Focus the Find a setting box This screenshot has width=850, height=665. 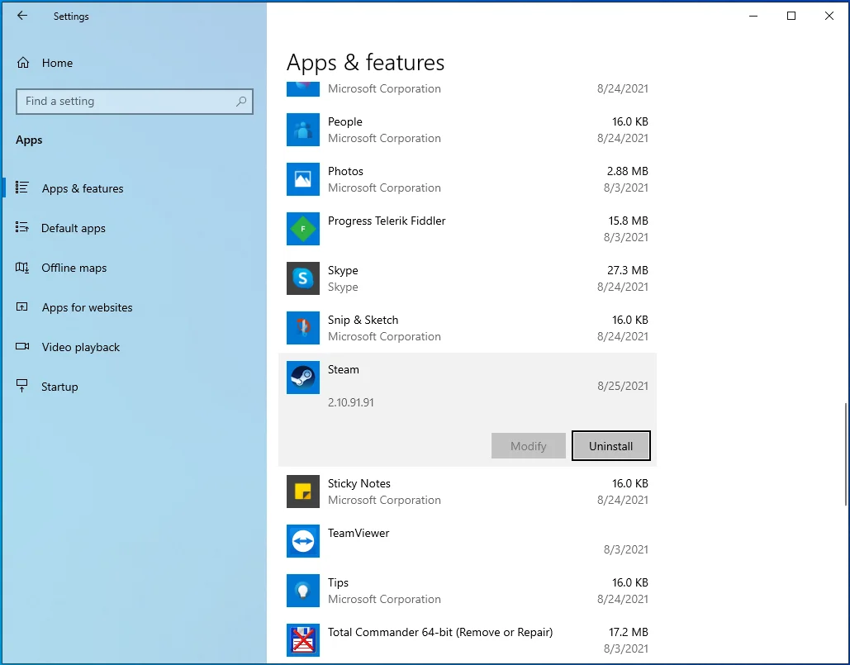135,102
